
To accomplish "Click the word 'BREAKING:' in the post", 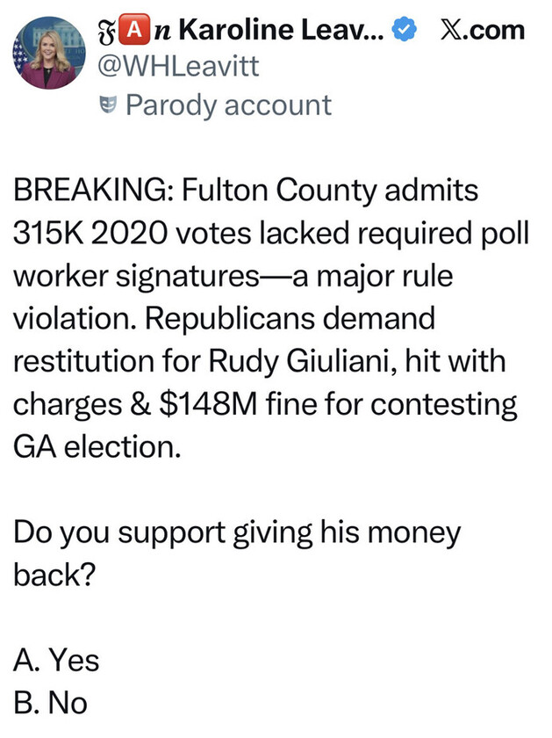I will pyautogui.click(x=90, y=191).
